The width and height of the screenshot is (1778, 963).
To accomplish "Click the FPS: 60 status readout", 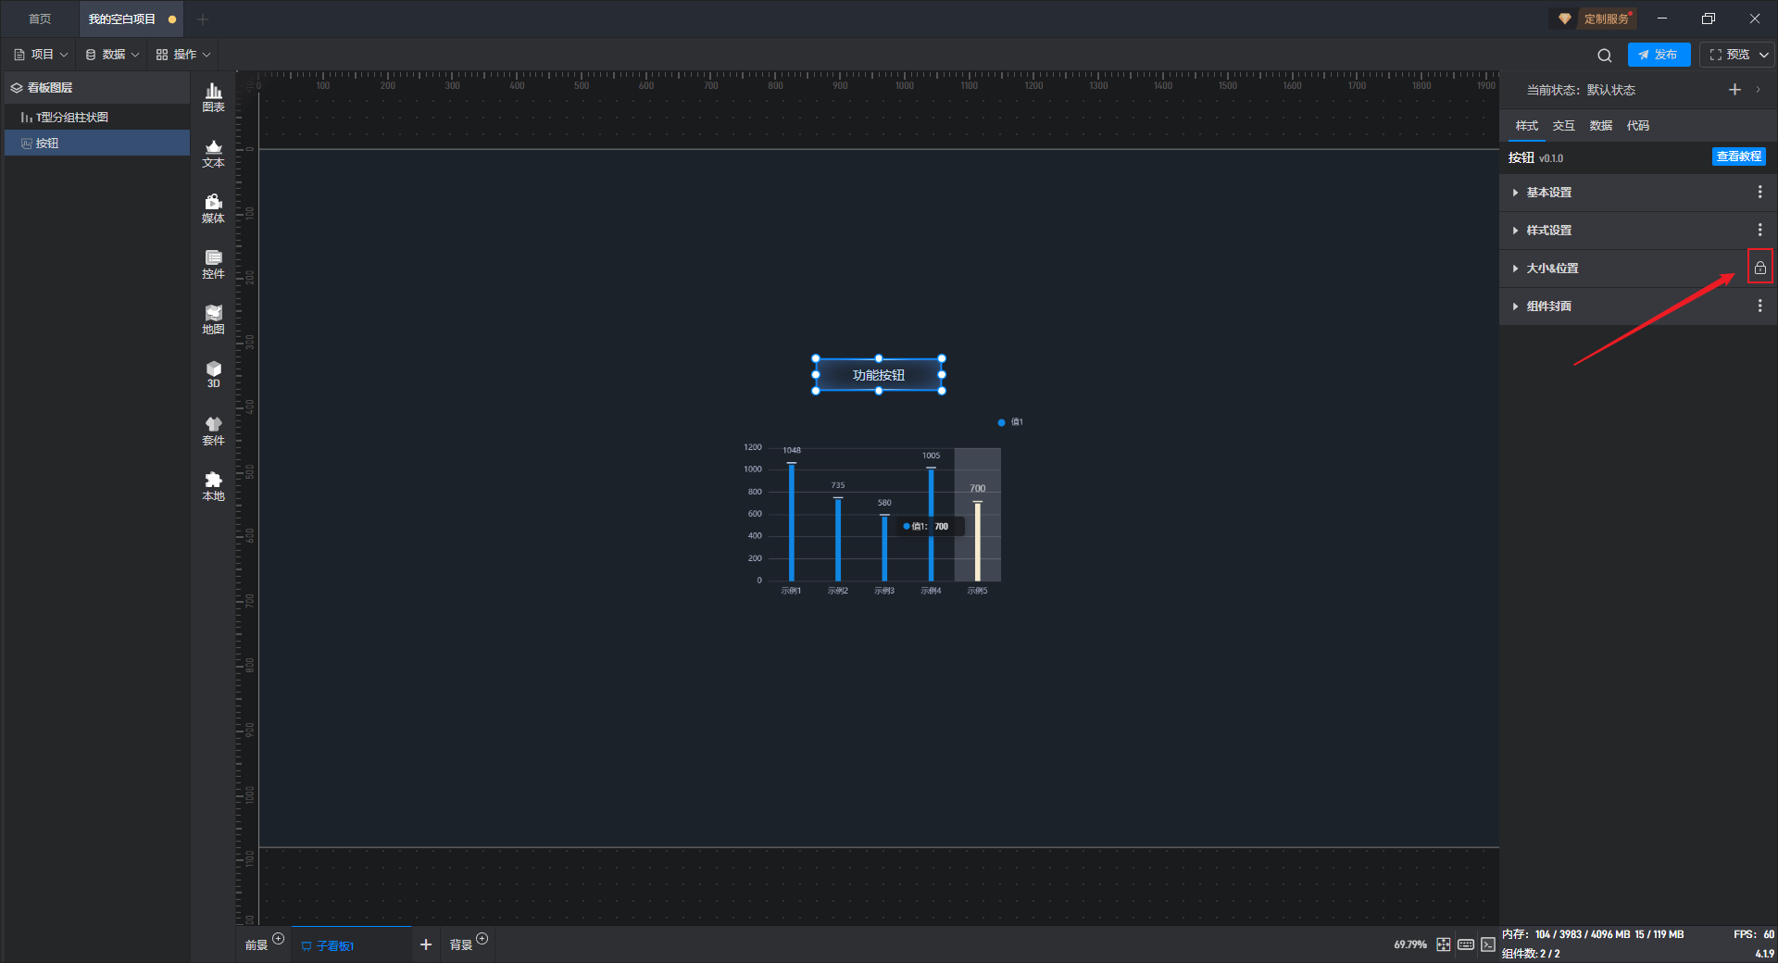I will (1754, 934).
